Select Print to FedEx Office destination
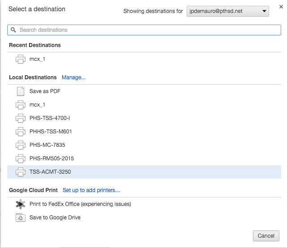The image size is (287, 248). (x=80, y=204)
